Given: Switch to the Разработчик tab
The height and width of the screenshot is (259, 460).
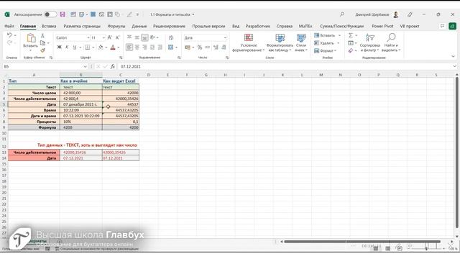Looking at the screenshot, I should 257,26.
